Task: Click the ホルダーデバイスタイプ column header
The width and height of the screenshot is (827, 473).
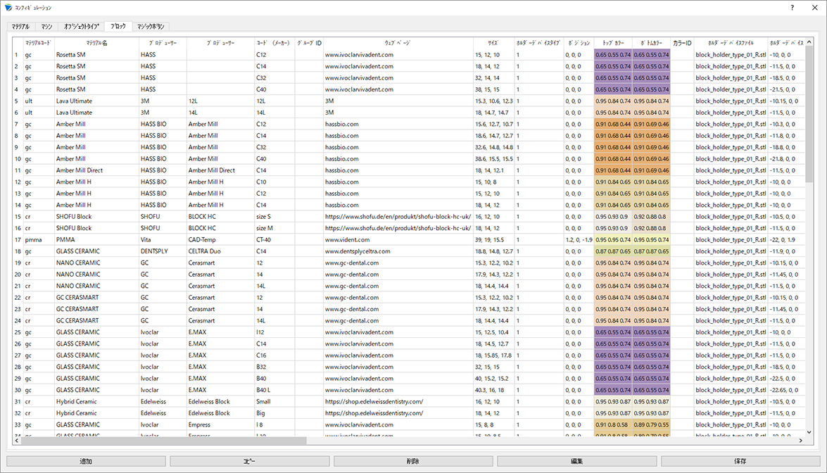Action: pyautogui.click(x=539, y=43)
